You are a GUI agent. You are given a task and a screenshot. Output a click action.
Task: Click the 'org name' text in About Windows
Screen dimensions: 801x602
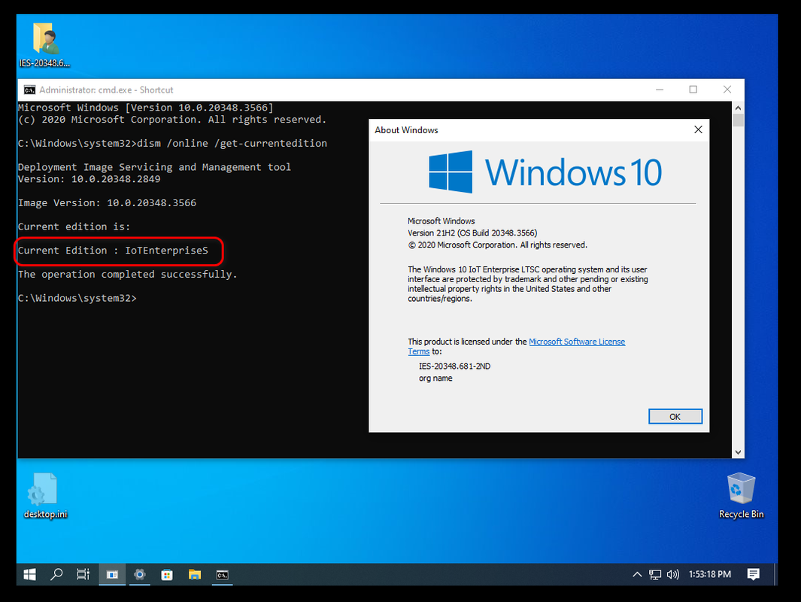[x=435, y=379]
